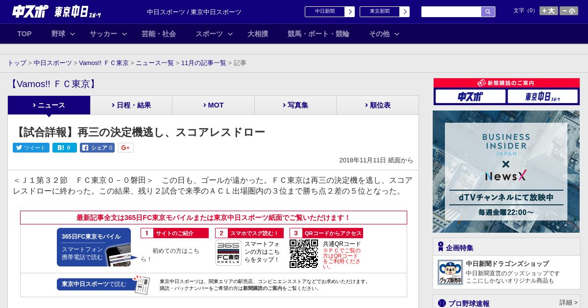Click the baseball icon beside プロ野球速報
Screen dimensions: 588x308
(441, 303)
